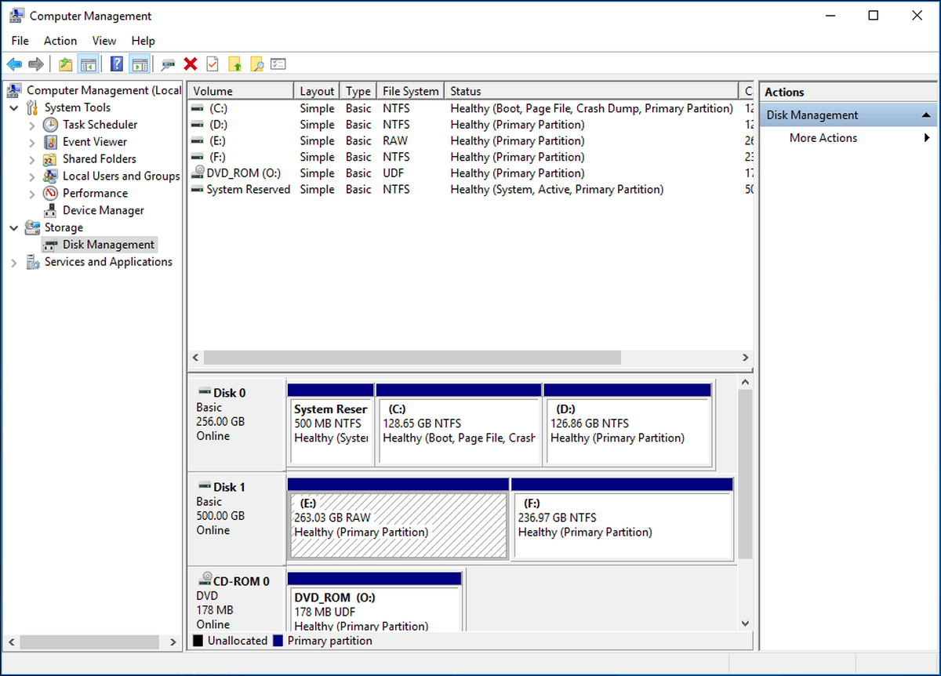Click the Back arrow toolbar icon
Screen dimensions: 941x676
[14, 64]
